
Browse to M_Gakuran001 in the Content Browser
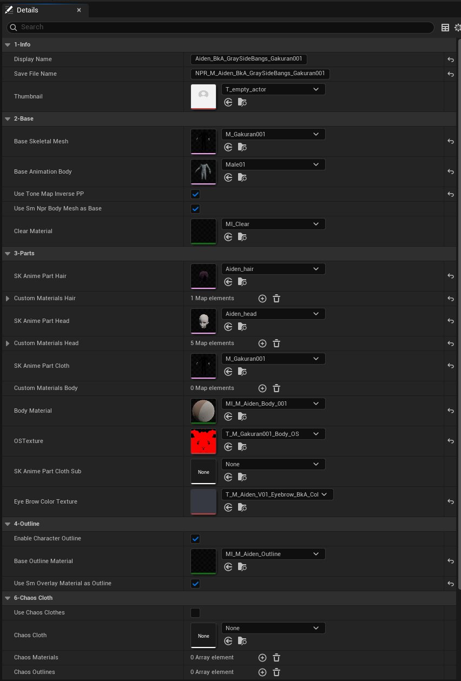pyautogui.click(x=242, y=147)
